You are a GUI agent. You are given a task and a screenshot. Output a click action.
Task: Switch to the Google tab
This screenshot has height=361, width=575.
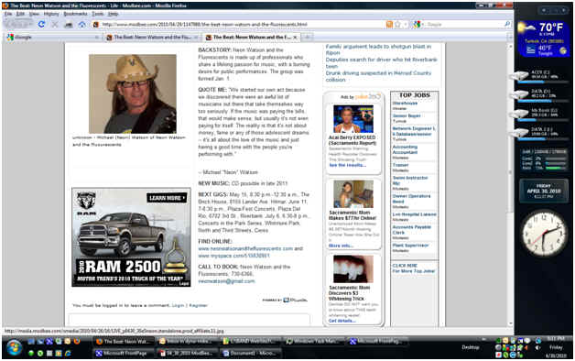52,37
